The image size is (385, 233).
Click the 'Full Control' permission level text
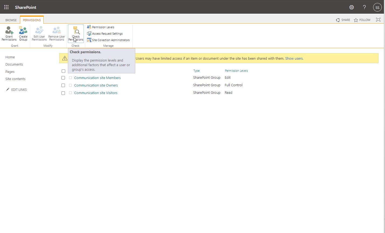[234, 85]
